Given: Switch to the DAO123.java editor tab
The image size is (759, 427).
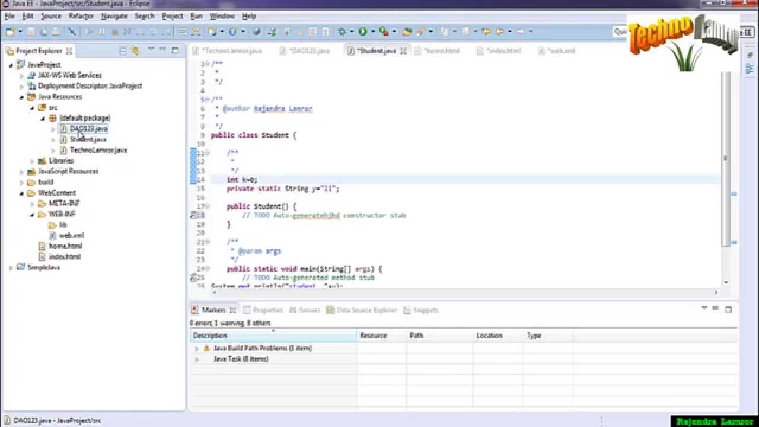Looking at the screenshot, I should click(306, 51).
